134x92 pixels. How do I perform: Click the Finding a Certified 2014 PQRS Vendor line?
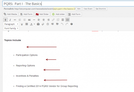tap(47, 86)
